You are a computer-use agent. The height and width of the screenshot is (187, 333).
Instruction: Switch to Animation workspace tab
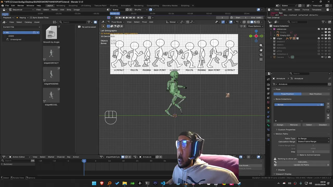pos(126,5)
